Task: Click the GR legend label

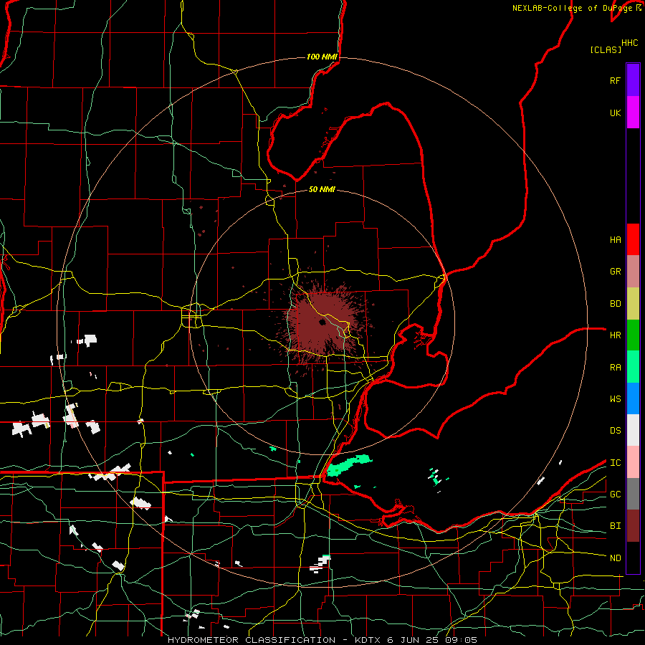Action: click(x=615, y=272)
